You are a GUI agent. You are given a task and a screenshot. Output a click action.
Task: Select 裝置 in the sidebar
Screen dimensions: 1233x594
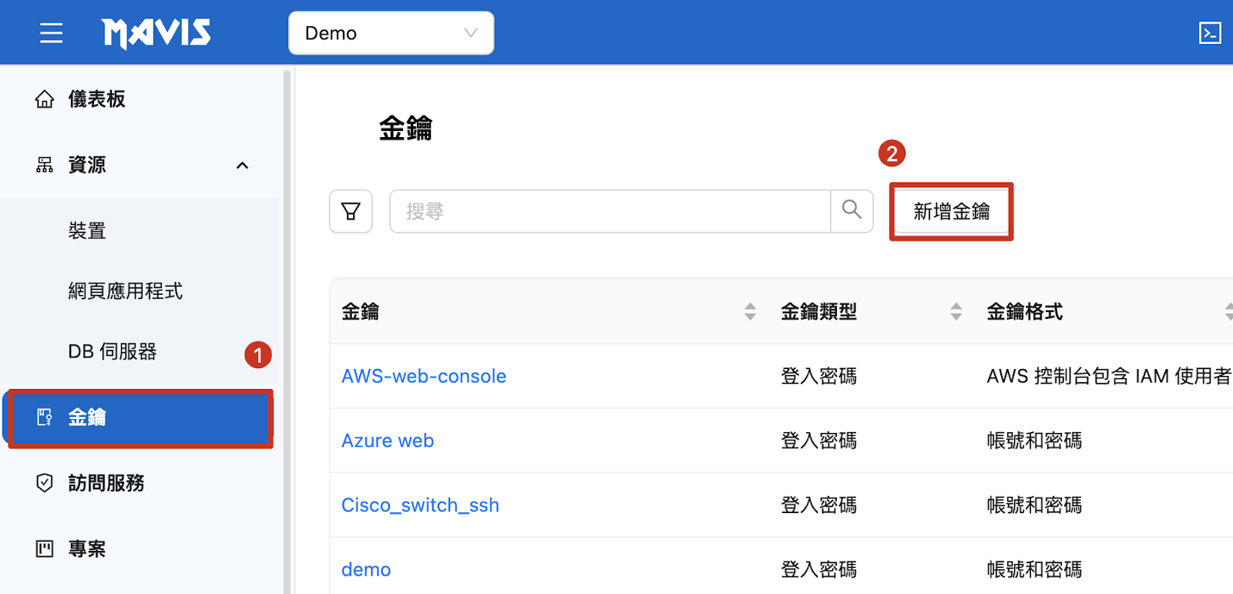point(87,231)
